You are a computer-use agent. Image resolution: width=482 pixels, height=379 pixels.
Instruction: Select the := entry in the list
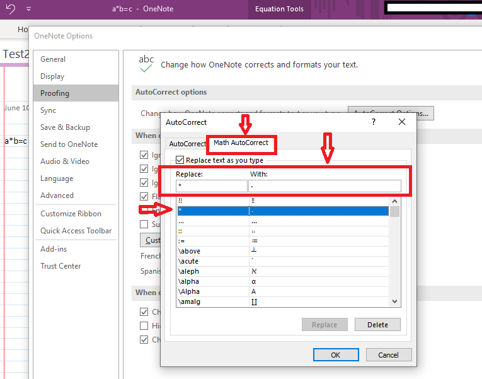(283, 241)
